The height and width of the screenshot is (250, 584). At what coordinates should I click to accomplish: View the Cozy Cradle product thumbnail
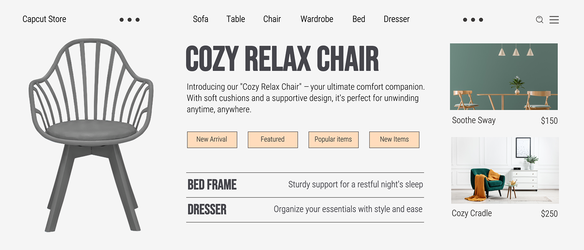point(505,170)
